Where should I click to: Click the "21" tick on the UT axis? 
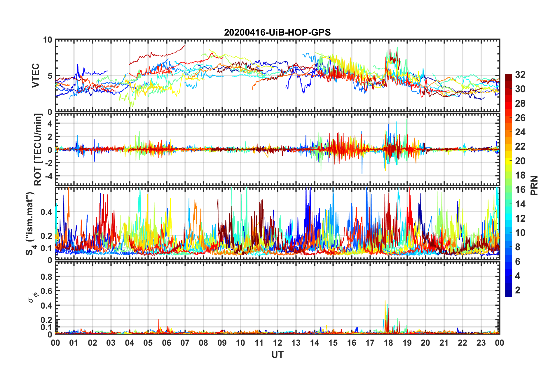click(x=444, y=343)
